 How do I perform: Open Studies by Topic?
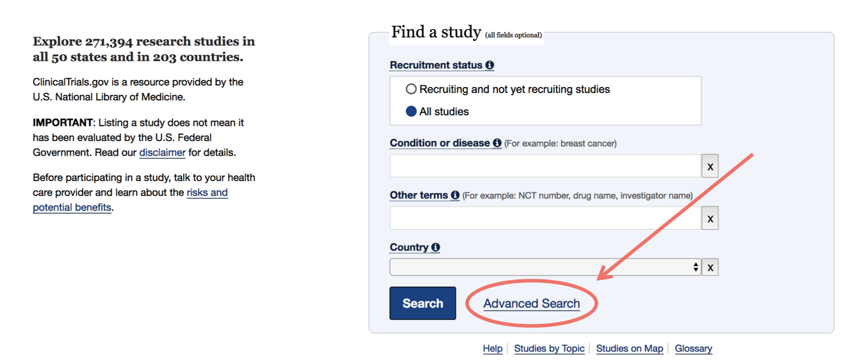point(549,348)
